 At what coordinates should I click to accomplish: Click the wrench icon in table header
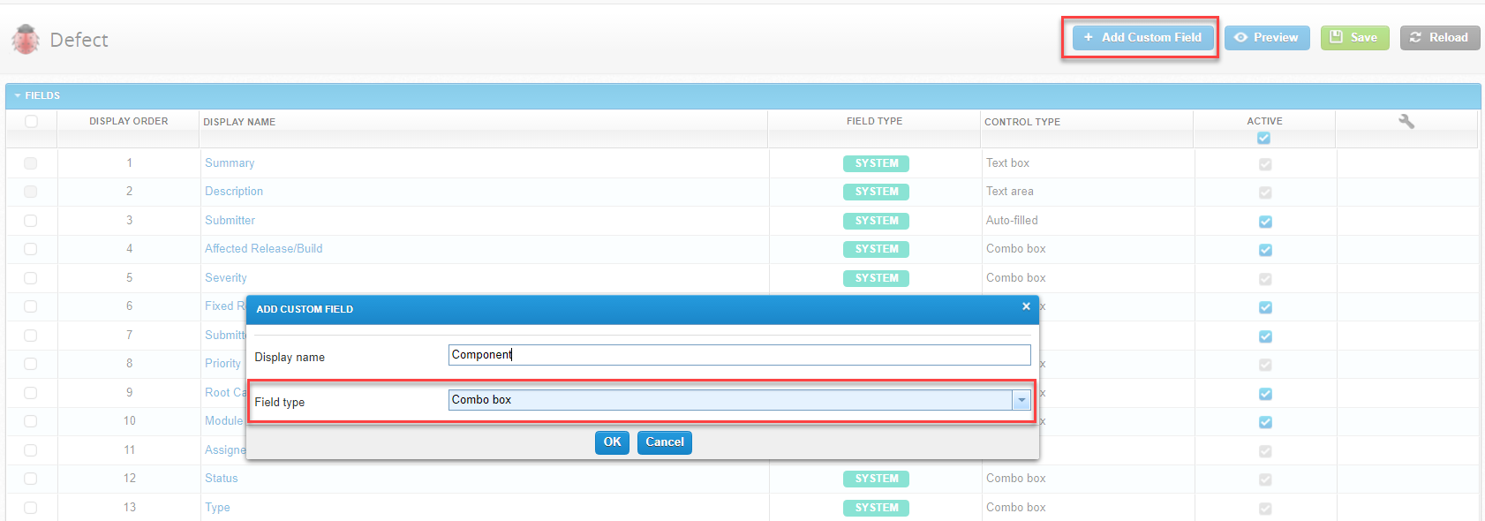click(1406, 122)
